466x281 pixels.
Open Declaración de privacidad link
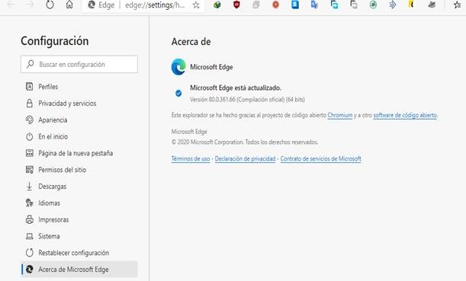coord(245,158)
